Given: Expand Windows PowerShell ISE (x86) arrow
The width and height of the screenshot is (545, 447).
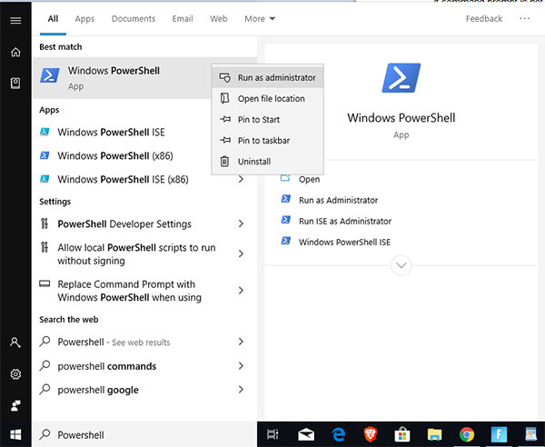Looking at the screenshot, I should pos(241,179).
